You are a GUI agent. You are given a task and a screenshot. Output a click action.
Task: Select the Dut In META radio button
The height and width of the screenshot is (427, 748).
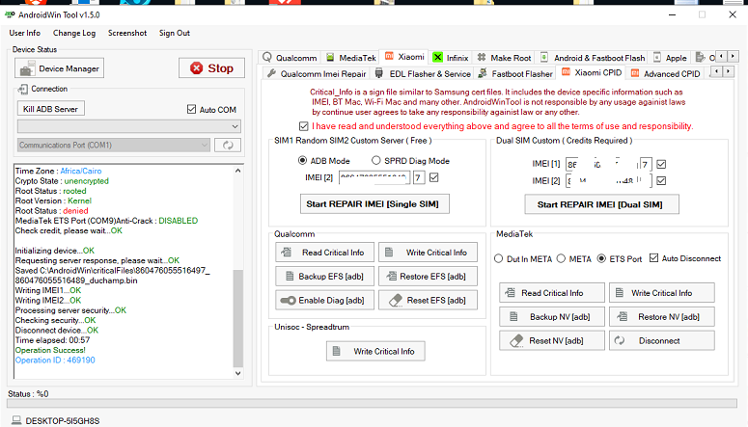(499, 258)
